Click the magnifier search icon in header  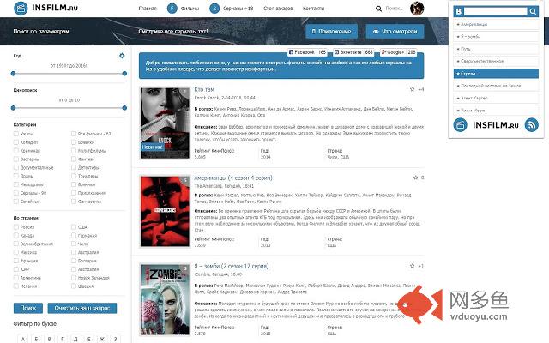click(x=378, y=9)
